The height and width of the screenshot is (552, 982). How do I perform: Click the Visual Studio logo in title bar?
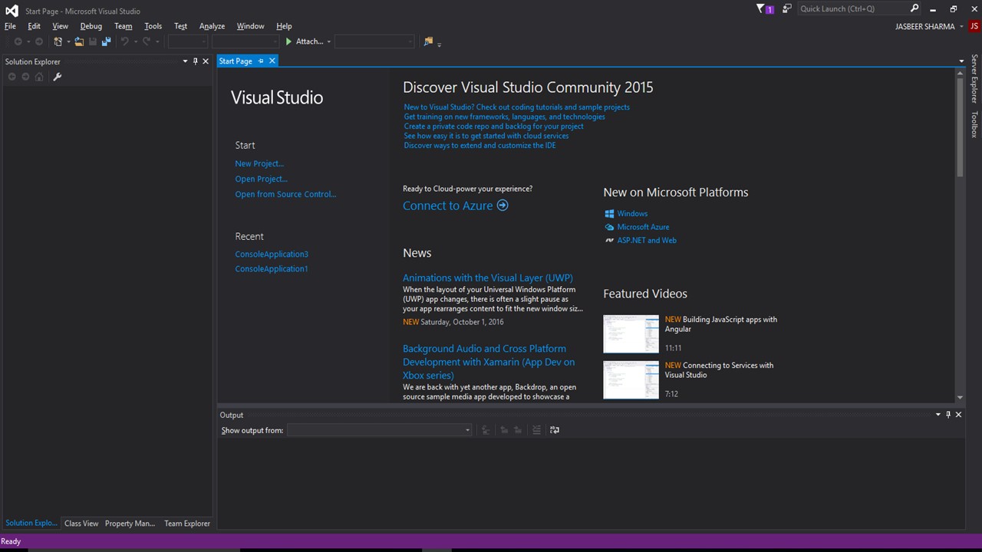pos(12,10)
